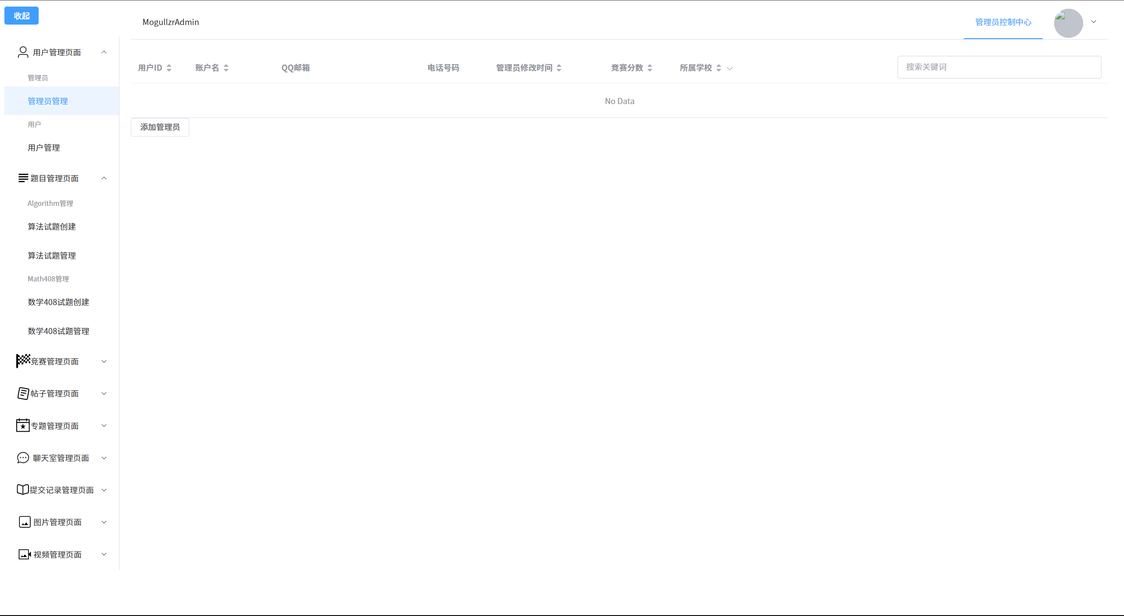
Task: Click the 聊天室管理页面 chat bubble icon
Action: tap(23, 457)
